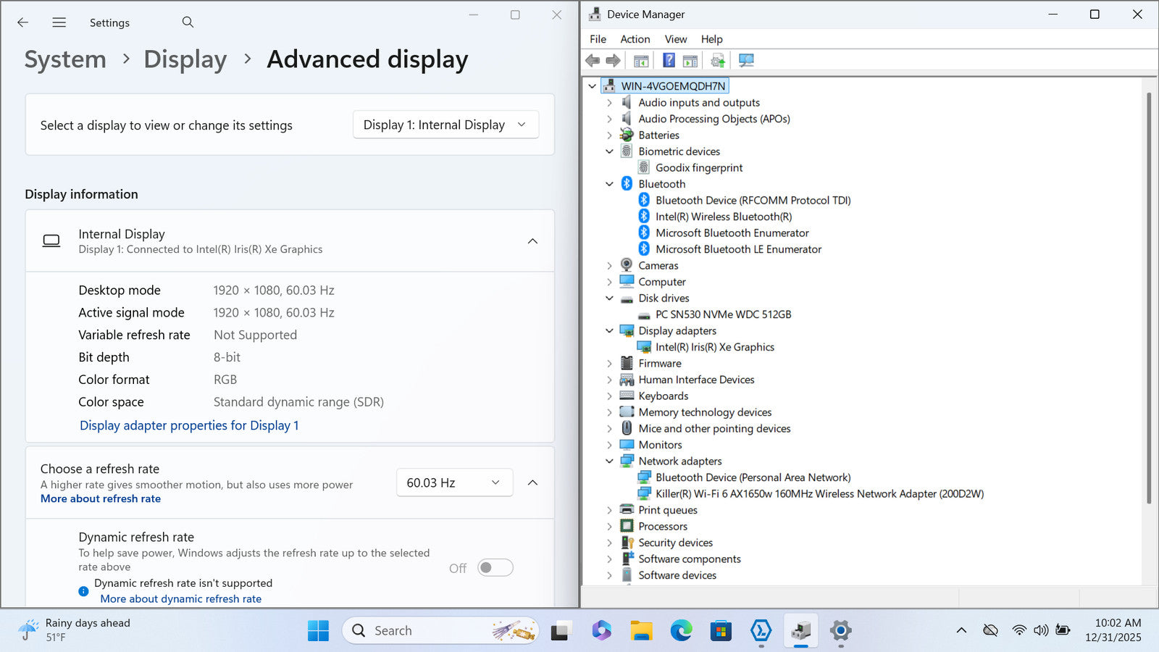Click More about dynamic refresh rate link
1159x652 pixels.
pos(180,599)
